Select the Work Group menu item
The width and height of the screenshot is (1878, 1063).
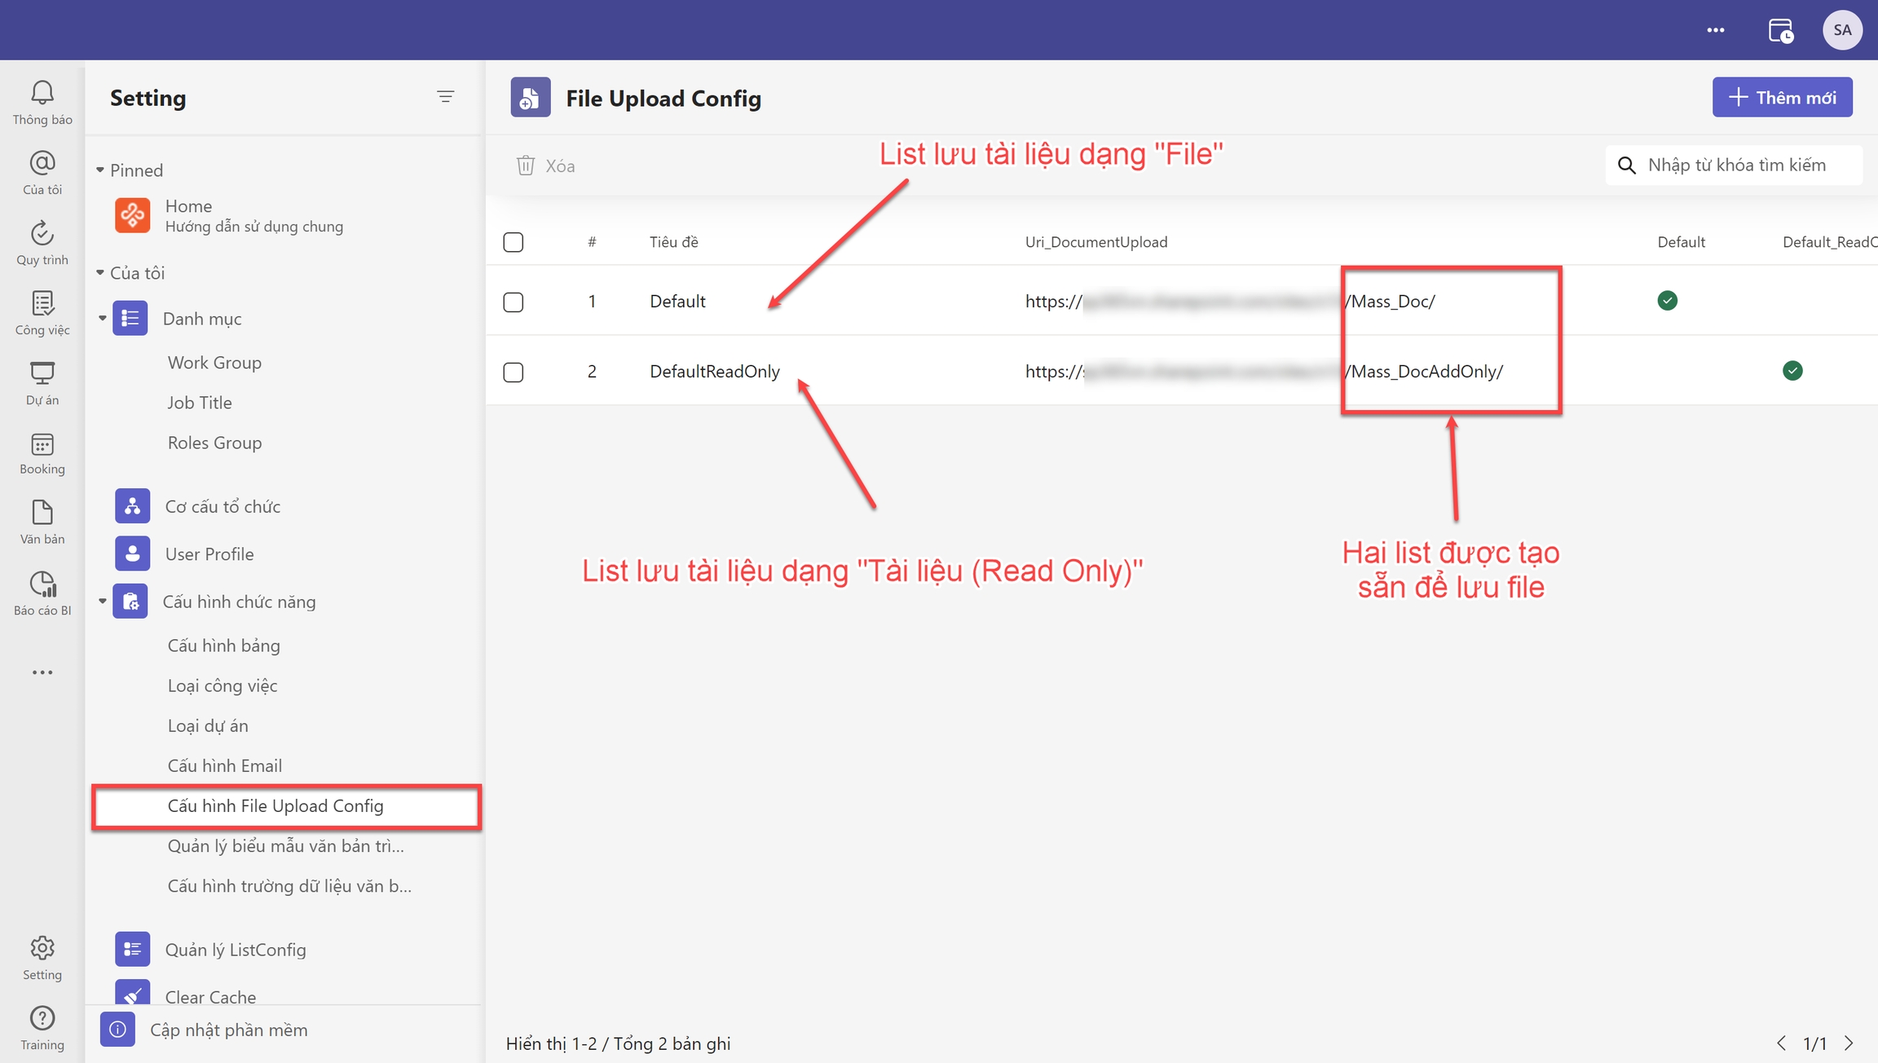[x=214, y=362]
